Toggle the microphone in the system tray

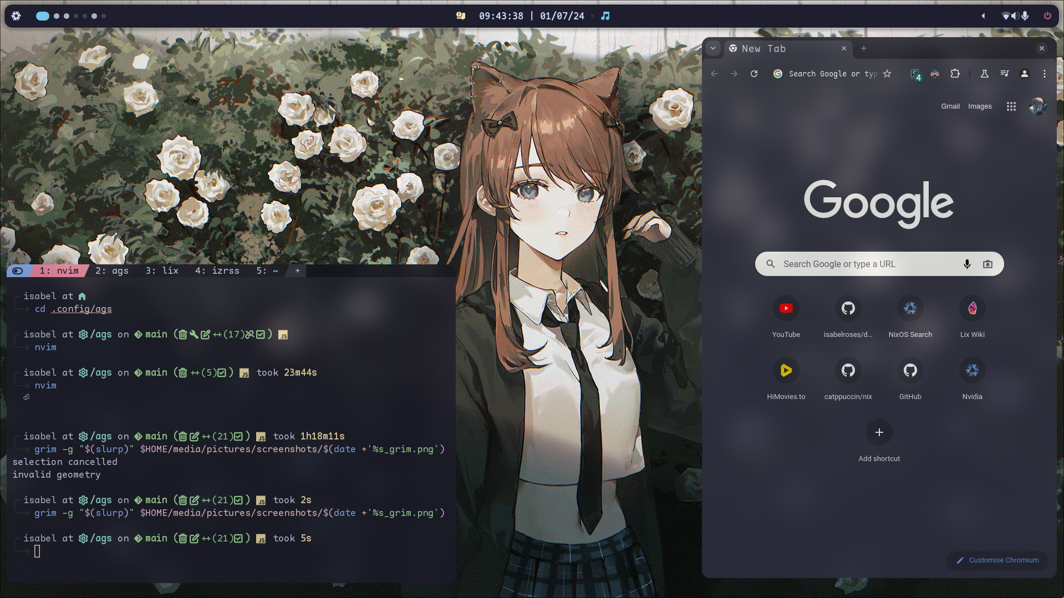(x=1025, y=16)
